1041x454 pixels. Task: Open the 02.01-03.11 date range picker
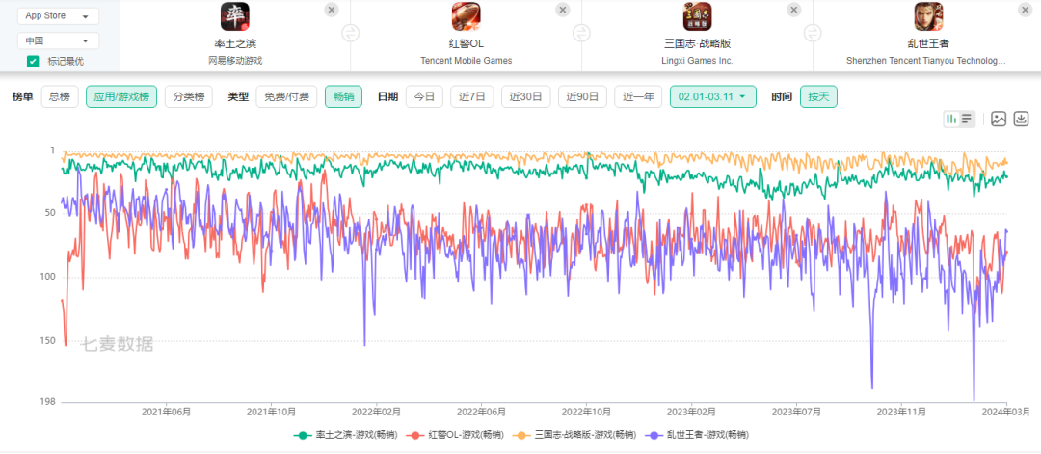coord(713,97)
